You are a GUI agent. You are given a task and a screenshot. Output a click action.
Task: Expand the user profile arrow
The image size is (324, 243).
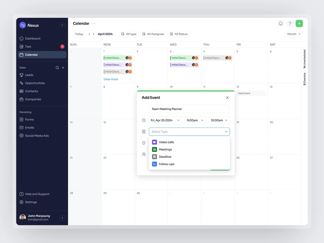click(x=62, y=218)
